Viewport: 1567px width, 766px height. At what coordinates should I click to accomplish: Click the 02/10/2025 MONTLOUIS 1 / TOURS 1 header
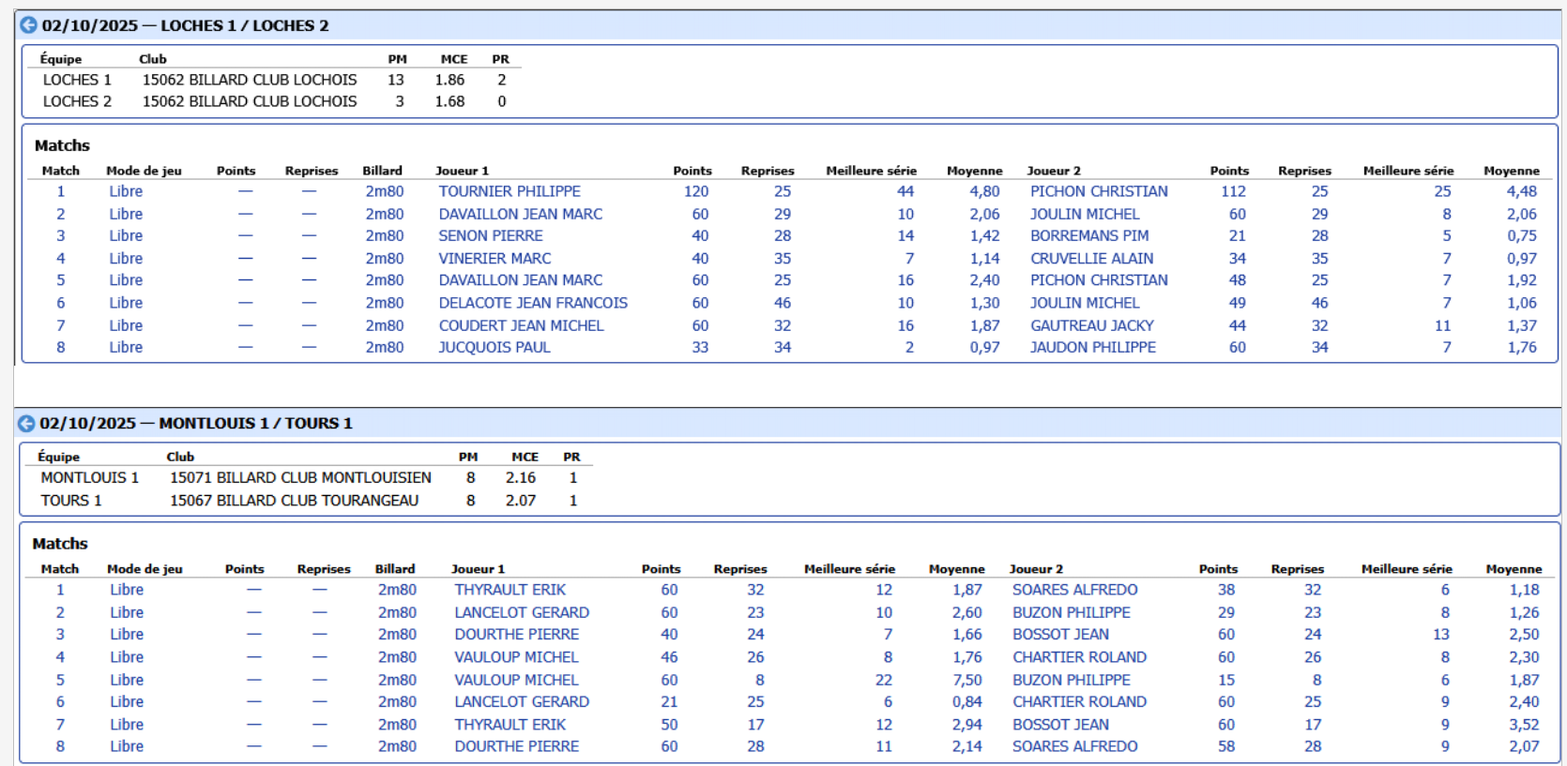pos(195,424)
